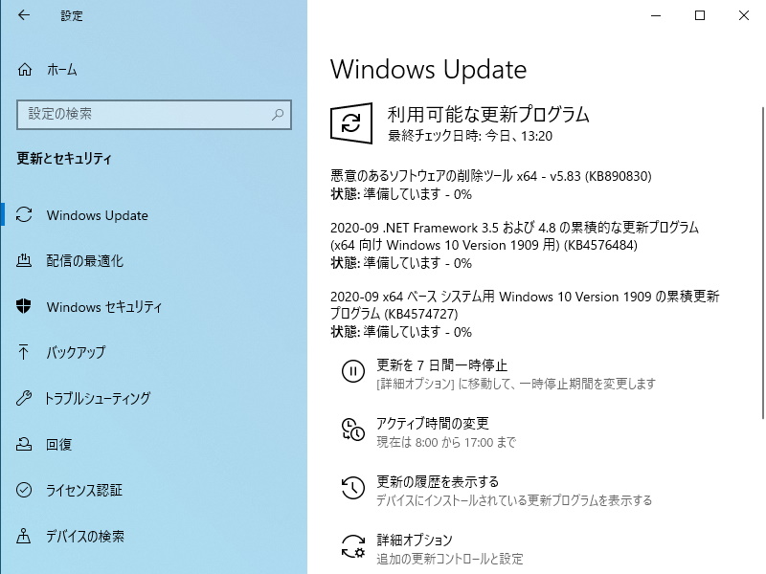
Task: Open 回復 settings page
Action: tap(59, 444)
